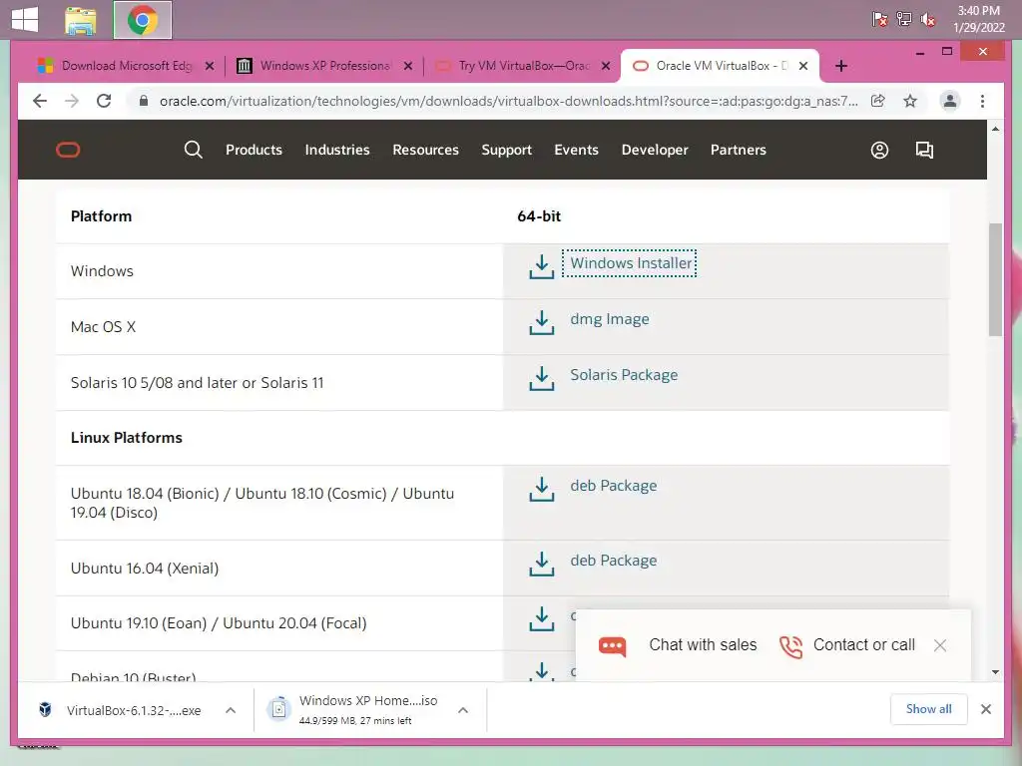The width and height of the screenshot is (1022, 766).
Task: Click the oracle.com address bar URL
Action: (508, 101)
